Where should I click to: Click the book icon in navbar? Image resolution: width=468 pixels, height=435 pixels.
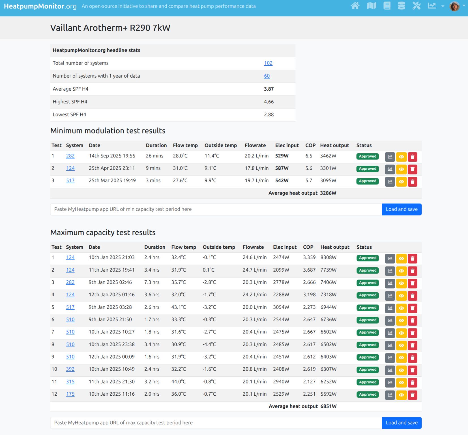387,6
